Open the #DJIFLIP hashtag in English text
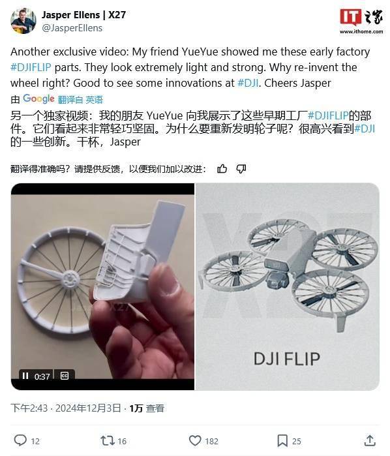Image resolution: width=390 pixels, height=456 pixels. [x=31, y=67]
